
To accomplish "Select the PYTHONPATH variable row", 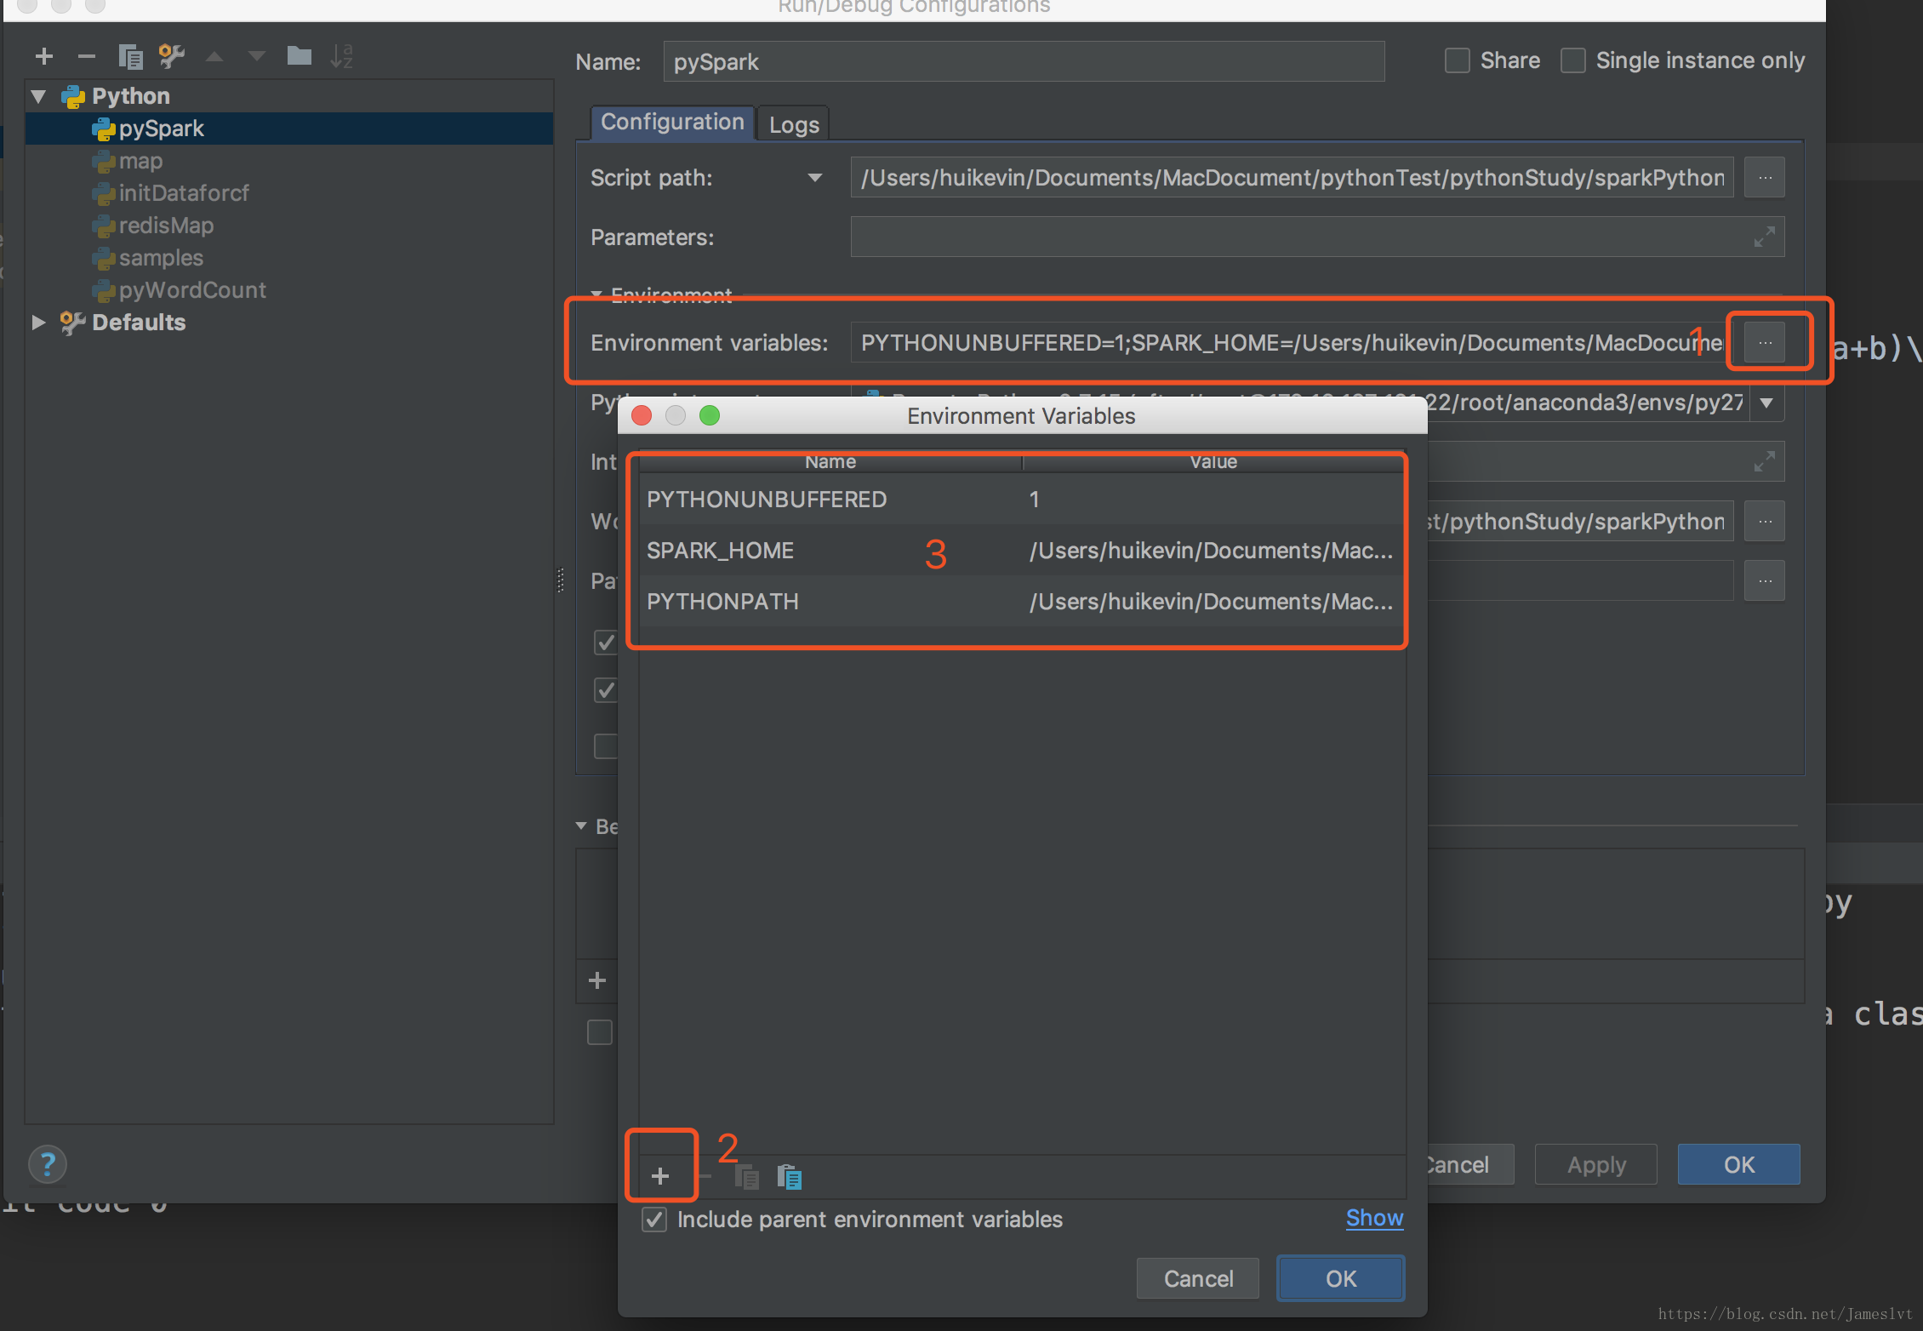I will 1021,602.
